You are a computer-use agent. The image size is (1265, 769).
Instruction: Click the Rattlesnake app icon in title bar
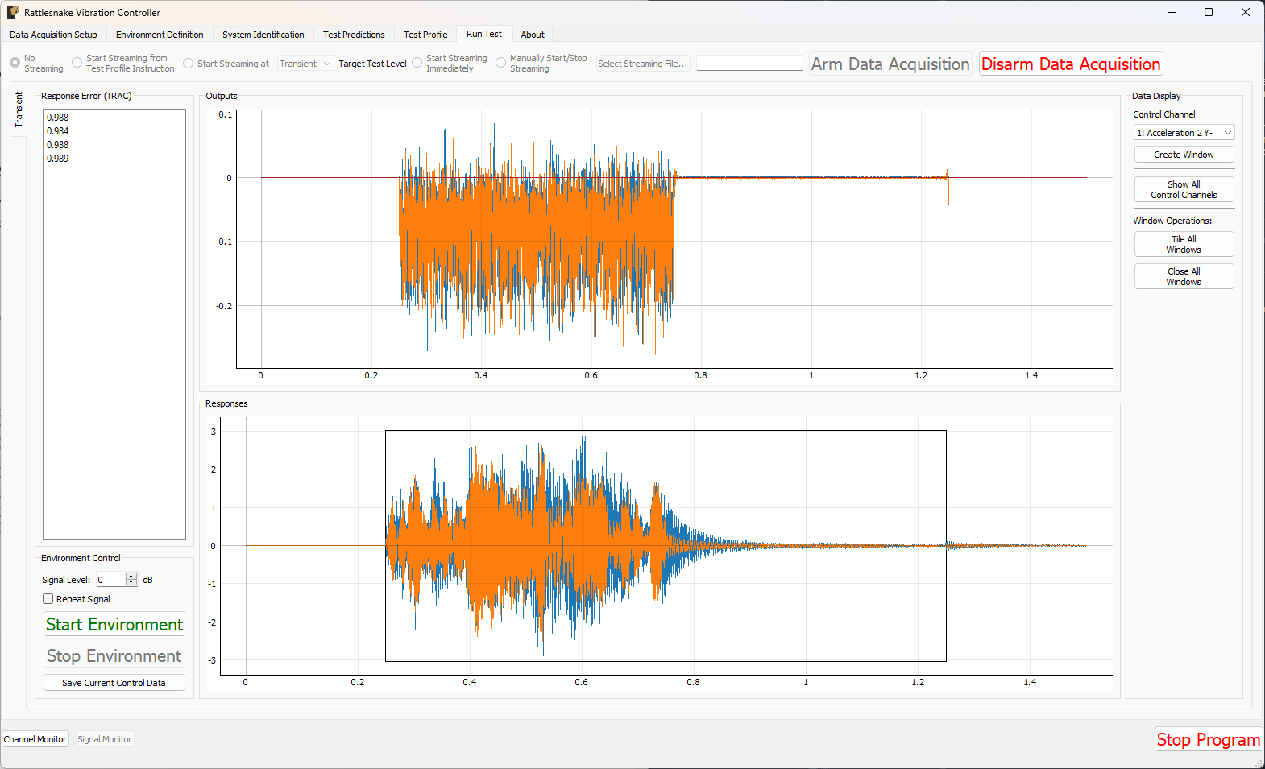pyautogui.click(x=13, y=12)
